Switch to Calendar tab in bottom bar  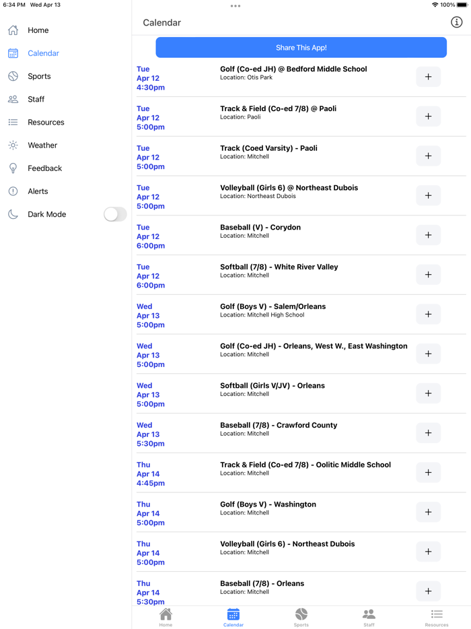pos(233,618)
